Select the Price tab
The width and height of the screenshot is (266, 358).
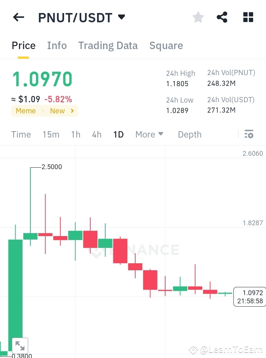coord(23,45)
